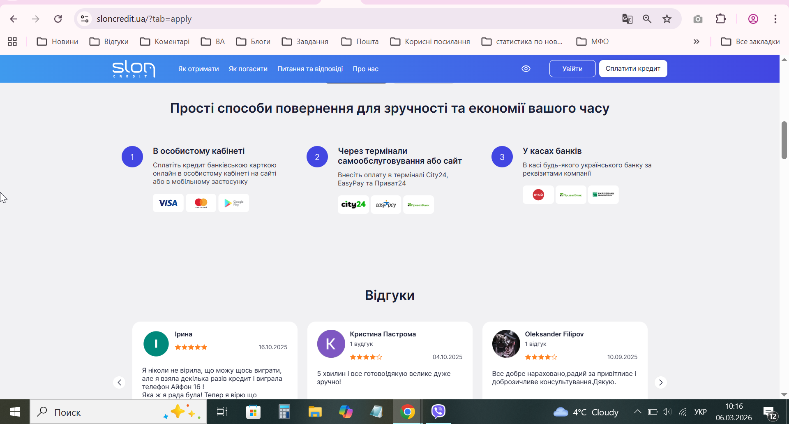Screen dimensions: 789x424
Task: Click the Slon Credit logo
Action: pyautogui.click(x=134, y=69)
